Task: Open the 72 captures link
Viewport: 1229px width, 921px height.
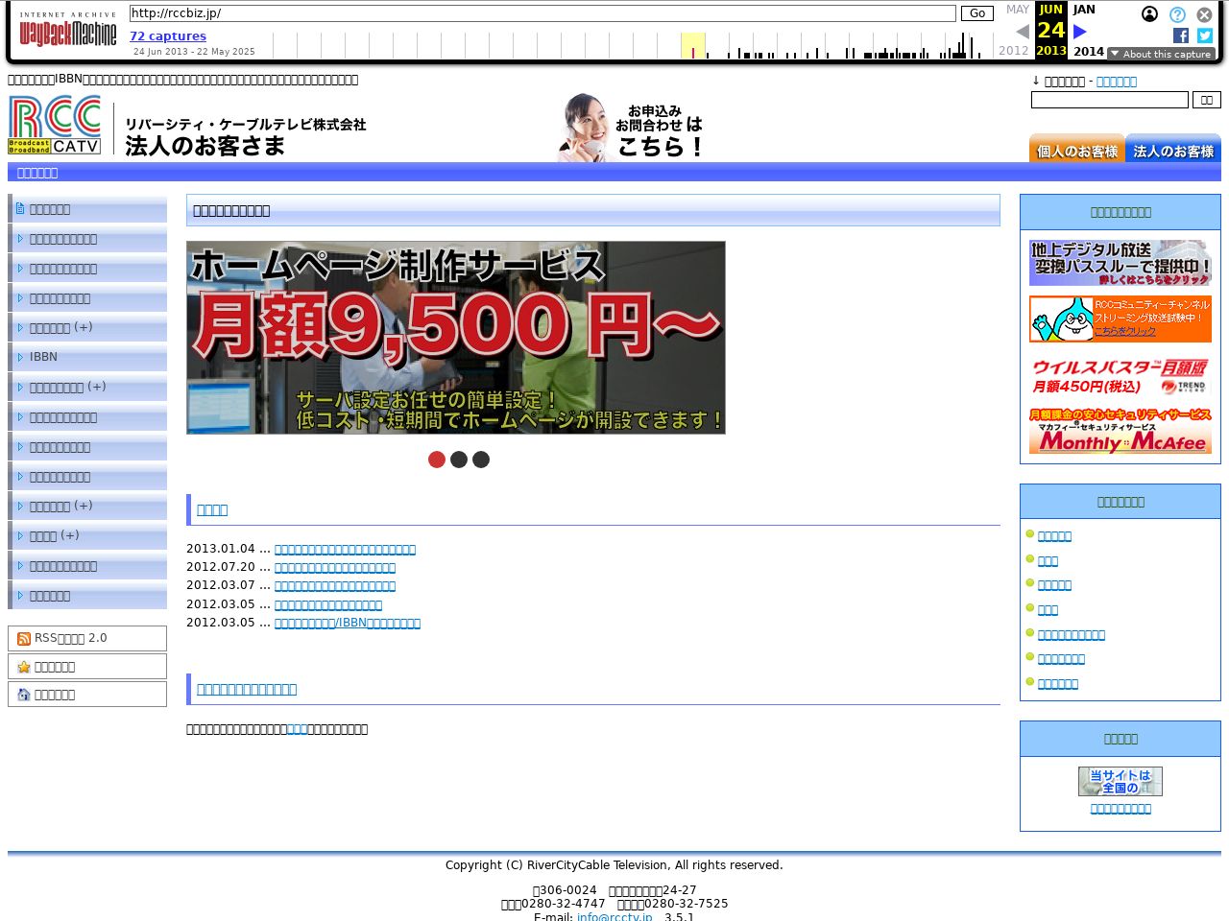Action: coord(168,36)
